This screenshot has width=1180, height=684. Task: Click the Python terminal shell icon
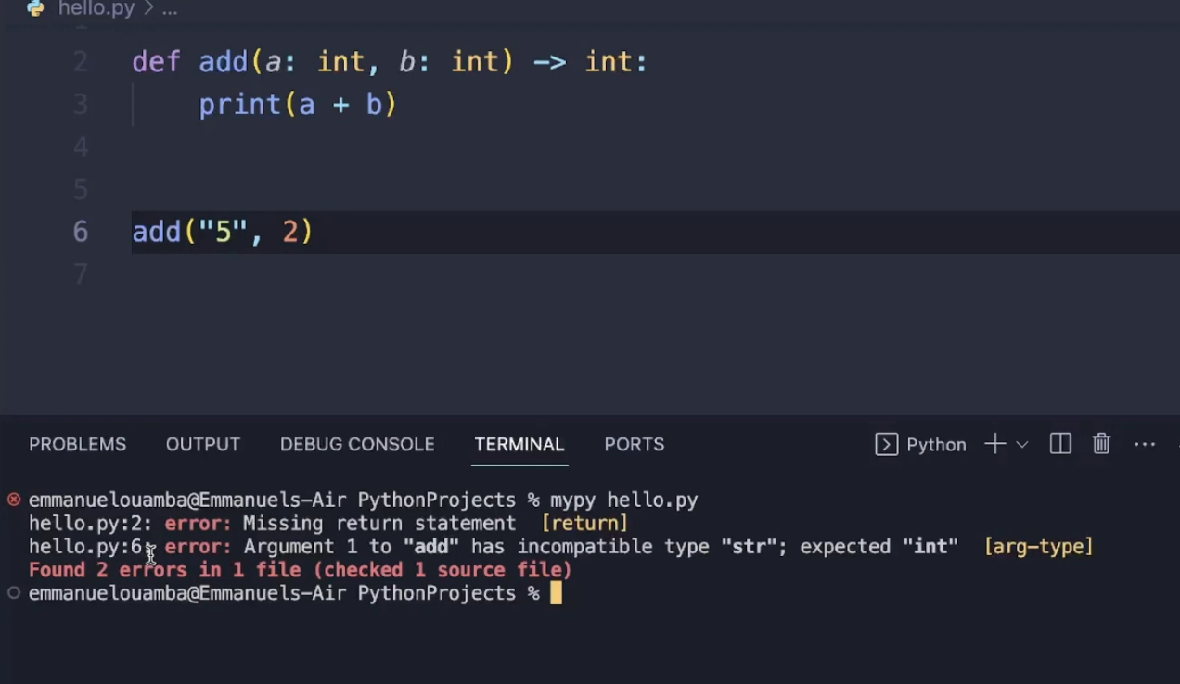click(886, 445)
